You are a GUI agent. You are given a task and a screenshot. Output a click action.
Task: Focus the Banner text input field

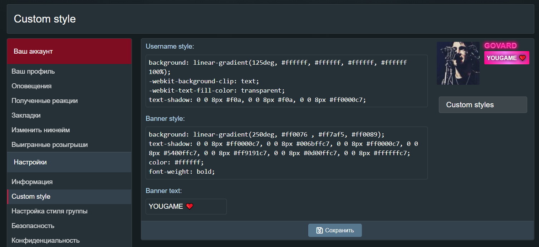[186, 207]
